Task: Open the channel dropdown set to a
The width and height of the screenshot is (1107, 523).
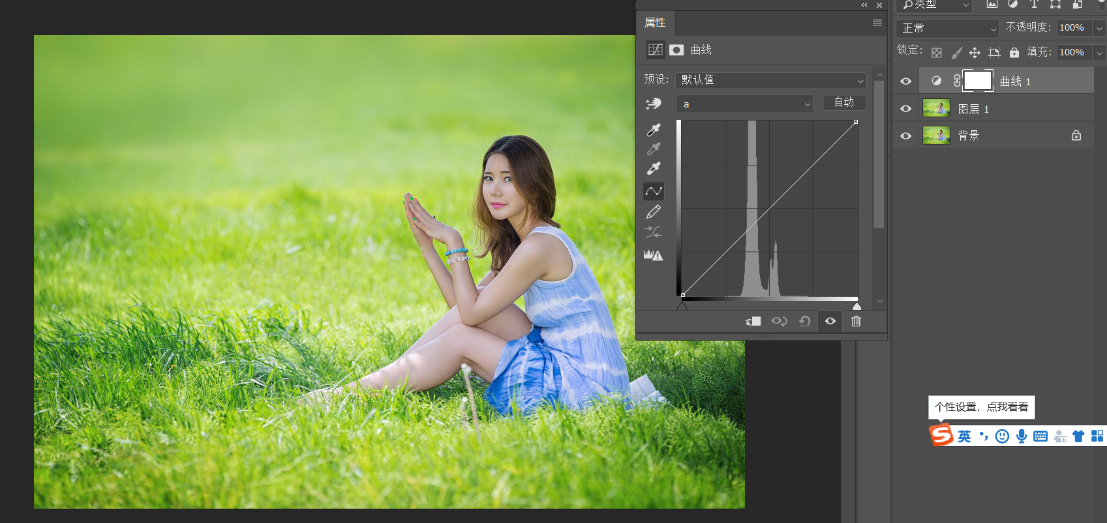Action: pyautogui.click(x=744, y=104)
